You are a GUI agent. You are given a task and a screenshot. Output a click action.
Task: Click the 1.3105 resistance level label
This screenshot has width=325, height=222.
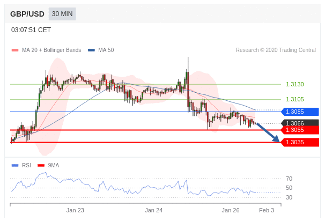click(295, 99)
